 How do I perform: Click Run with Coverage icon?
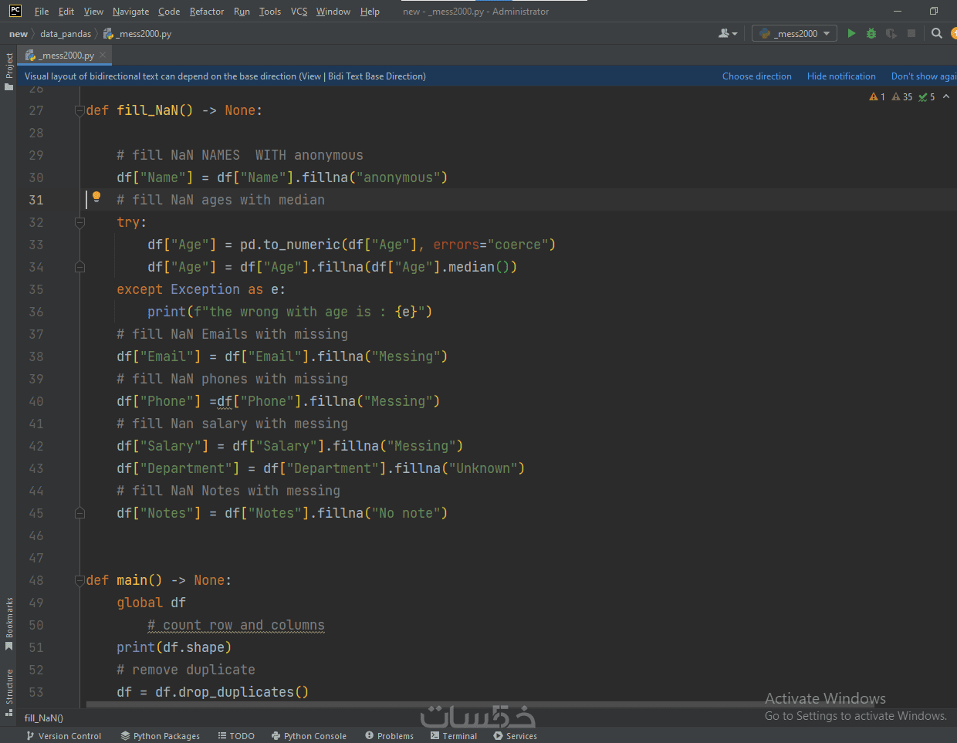coord(891,33)
